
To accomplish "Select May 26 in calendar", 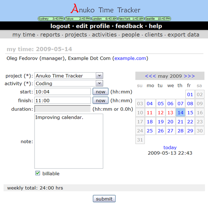I will pyautogui.click(x=161, y=131).
